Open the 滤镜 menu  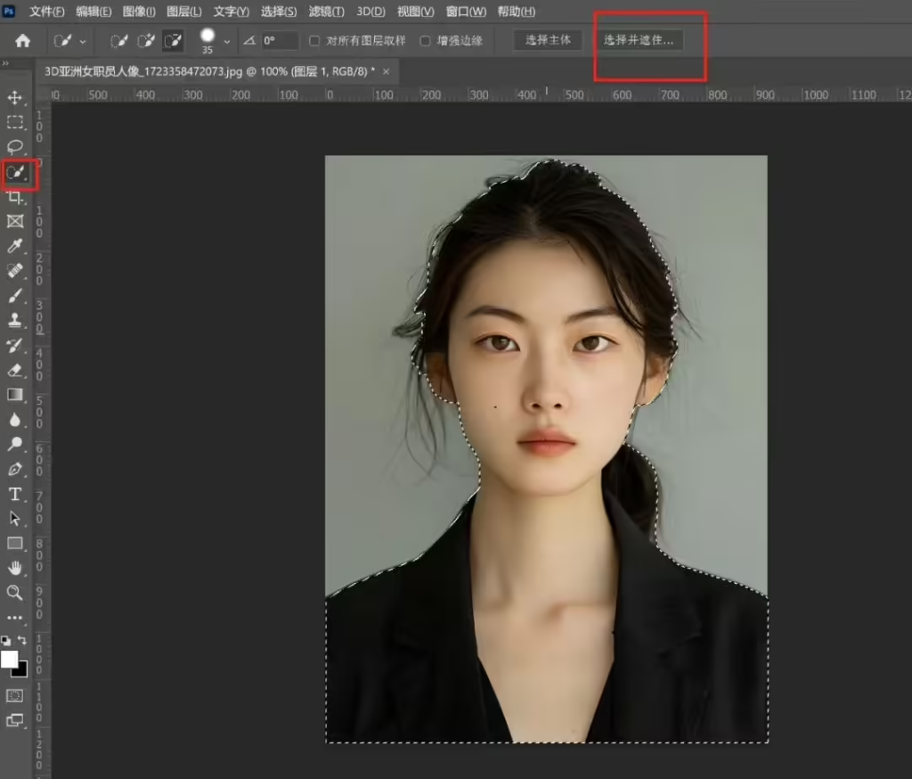(x=326, y=12)
